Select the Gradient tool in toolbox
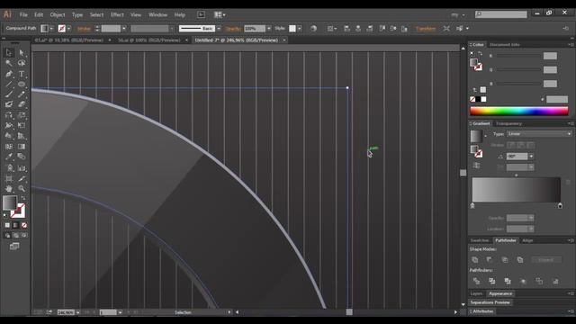 (x=22, y=147)
